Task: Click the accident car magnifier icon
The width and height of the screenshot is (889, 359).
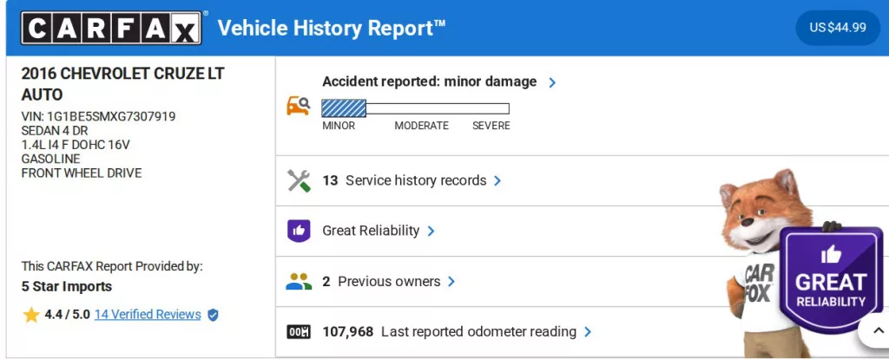Action: [299, 106]
